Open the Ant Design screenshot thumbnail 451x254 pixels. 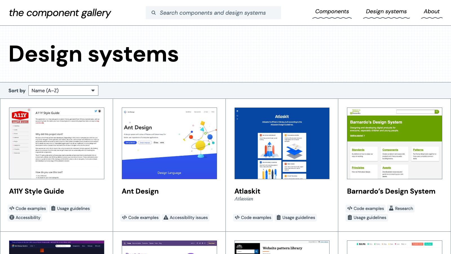coord(169,143)
